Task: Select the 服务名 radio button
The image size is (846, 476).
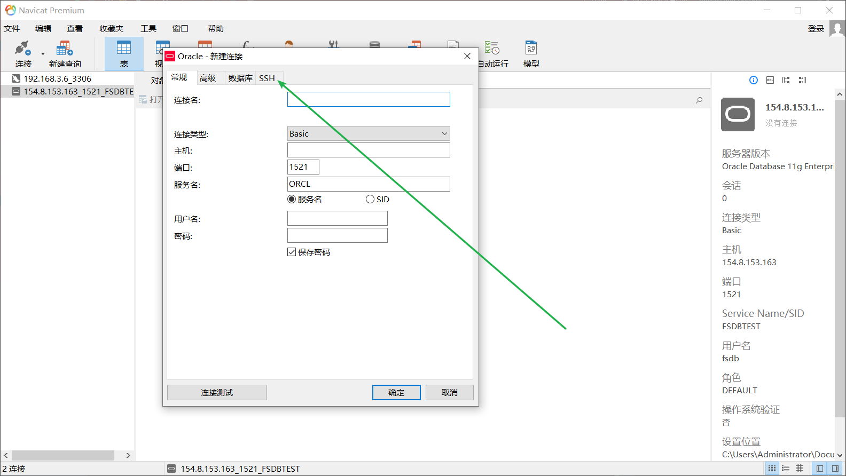Action: 292,199
